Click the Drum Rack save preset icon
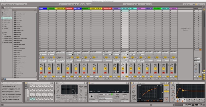 click(x=53, y=83)
